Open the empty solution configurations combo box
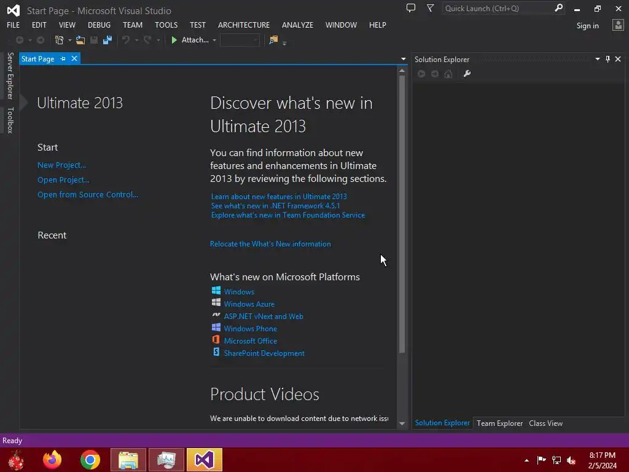The width and height of the screenshot is (629, 472). 240,40
